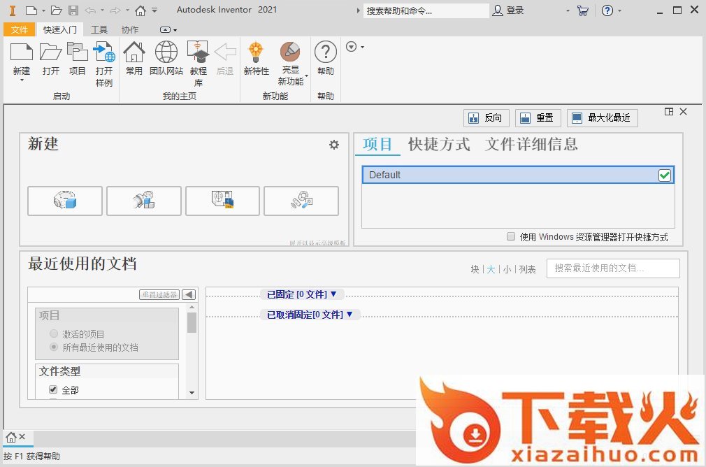
Task: Open the 快捷方式 tab in projects panel
Action: pyautogui.click(x=439, y=145)
